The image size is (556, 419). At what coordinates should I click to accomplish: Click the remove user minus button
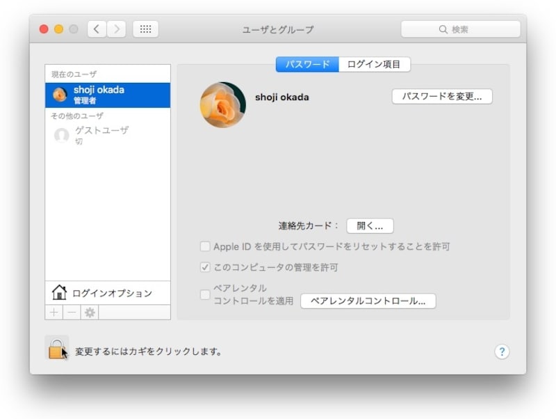point(72,313)
